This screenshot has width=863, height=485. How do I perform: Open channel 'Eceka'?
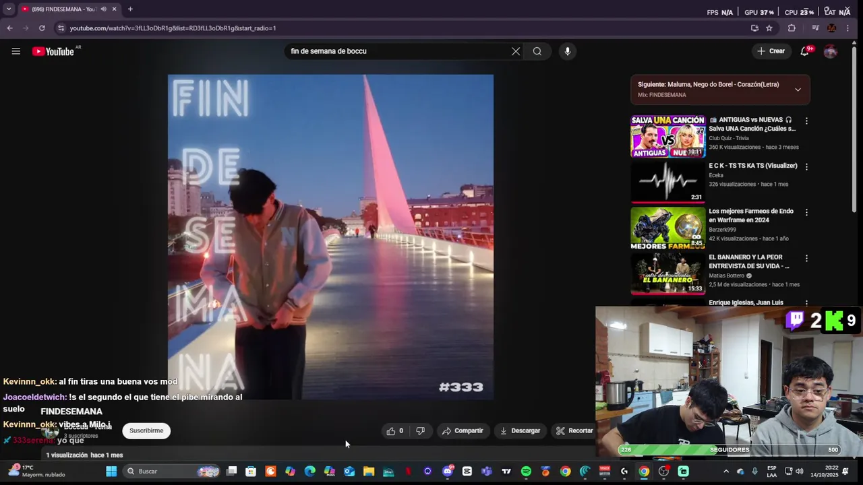coord(716,175)
